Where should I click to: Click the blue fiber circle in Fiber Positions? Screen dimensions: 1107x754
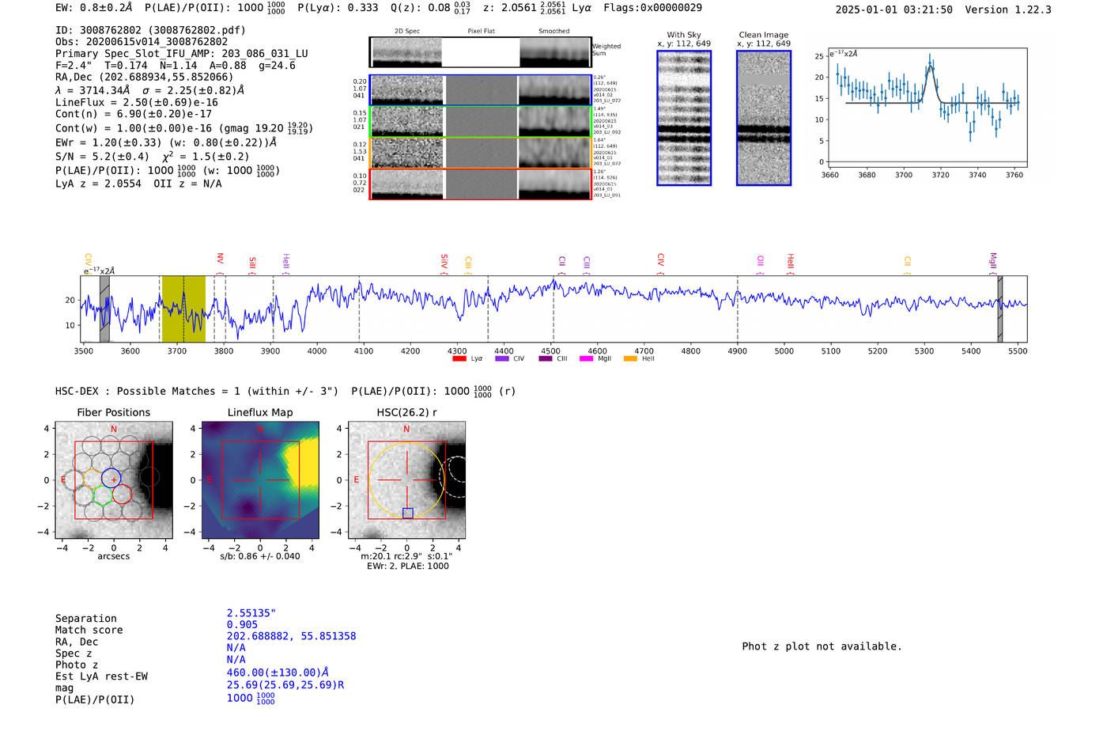(x=111, y=478)
